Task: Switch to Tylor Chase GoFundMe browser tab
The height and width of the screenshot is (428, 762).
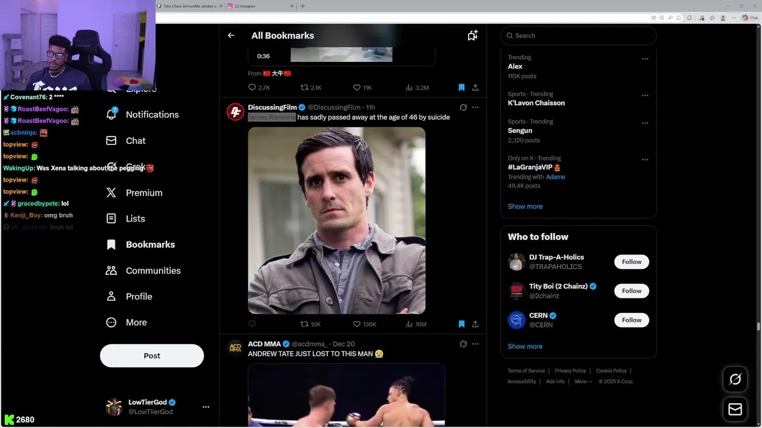Action: (x=190, y=6)
